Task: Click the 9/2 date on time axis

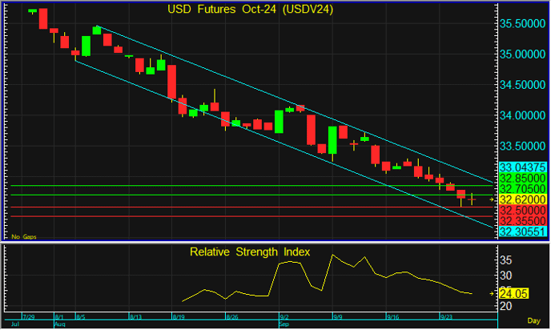Action: (x=284, y=317)
